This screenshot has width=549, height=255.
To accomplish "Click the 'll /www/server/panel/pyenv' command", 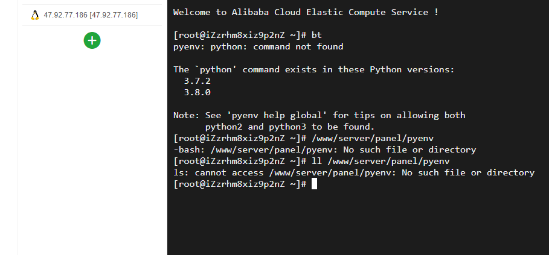I will 380,162.
